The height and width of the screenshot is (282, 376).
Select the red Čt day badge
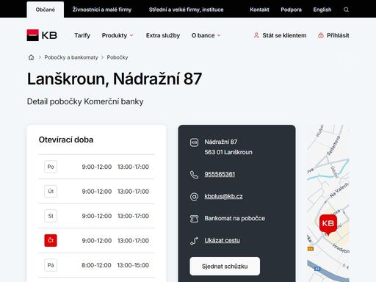click(51, 240)
